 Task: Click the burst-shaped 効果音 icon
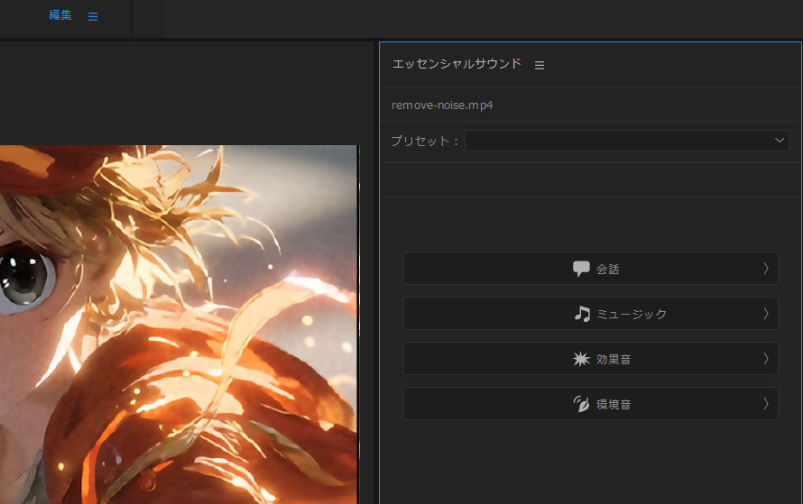click(581, 359)
